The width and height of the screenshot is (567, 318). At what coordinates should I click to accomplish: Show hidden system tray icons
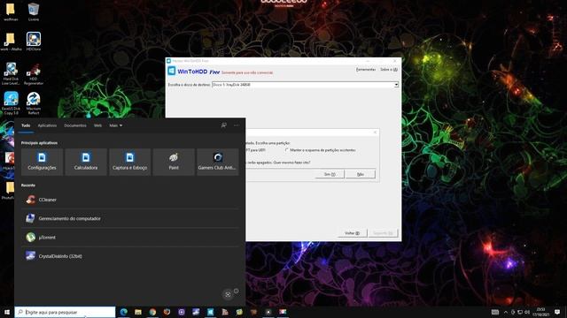tap(506, 312)
